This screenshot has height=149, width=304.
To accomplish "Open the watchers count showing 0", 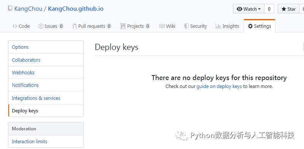I will click(269, 9).
